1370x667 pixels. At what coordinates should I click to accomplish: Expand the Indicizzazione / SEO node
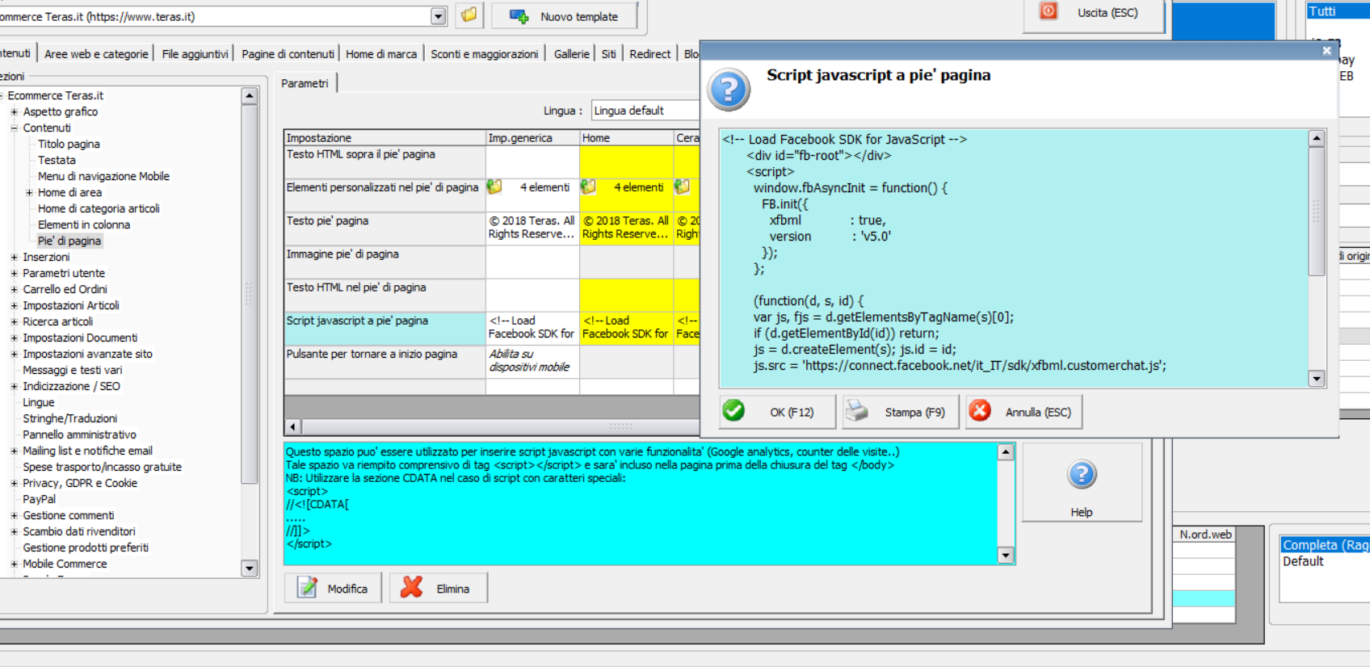pyautogui.click(x=14, y=386)
